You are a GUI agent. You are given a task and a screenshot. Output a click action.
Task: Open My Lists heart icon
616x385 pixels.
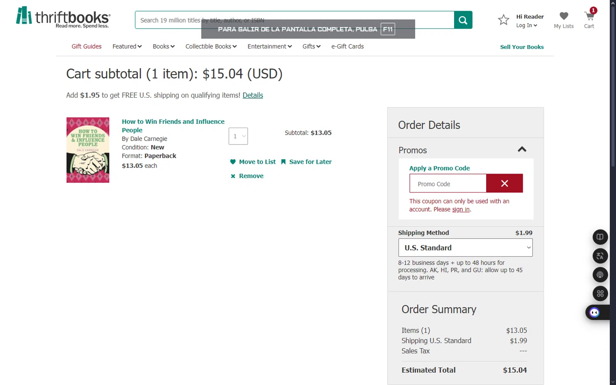point(564,16)
